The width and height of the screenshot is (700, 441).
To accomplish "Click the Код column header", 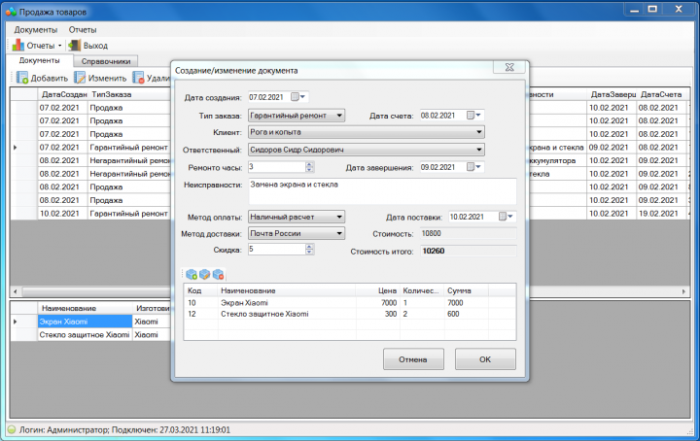I will click(x=201, y=290).
